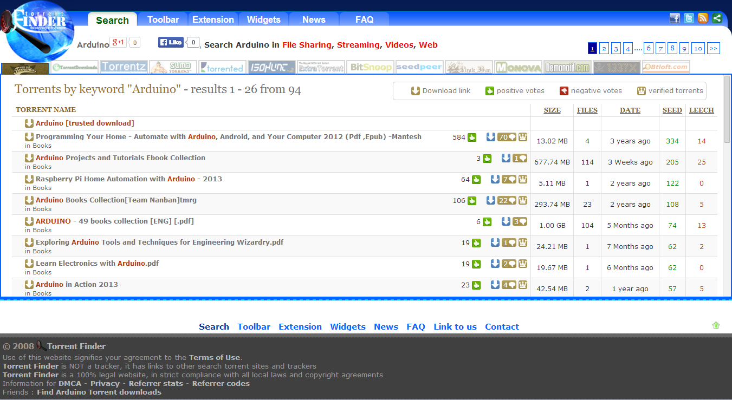Click verified crown icon for Programming Your Home
This screenshot has width=732, height=400.
click(523, 137)
